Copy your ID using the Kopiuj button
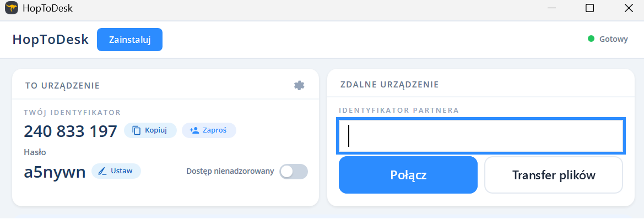This screenshot has width=644, height=220. coord(150,130)
